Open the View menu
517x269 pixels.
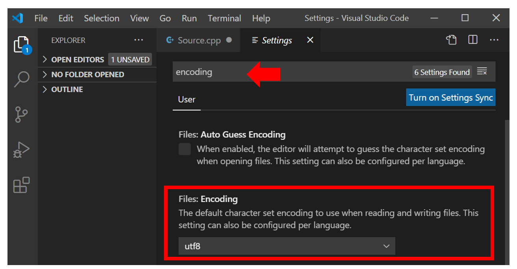click(x=139, y=18)
